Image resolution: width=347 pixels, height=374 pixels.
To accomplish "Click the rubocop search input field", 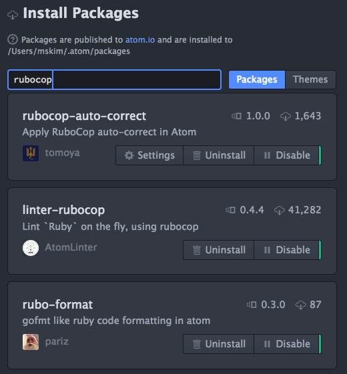I will (114, 79).
